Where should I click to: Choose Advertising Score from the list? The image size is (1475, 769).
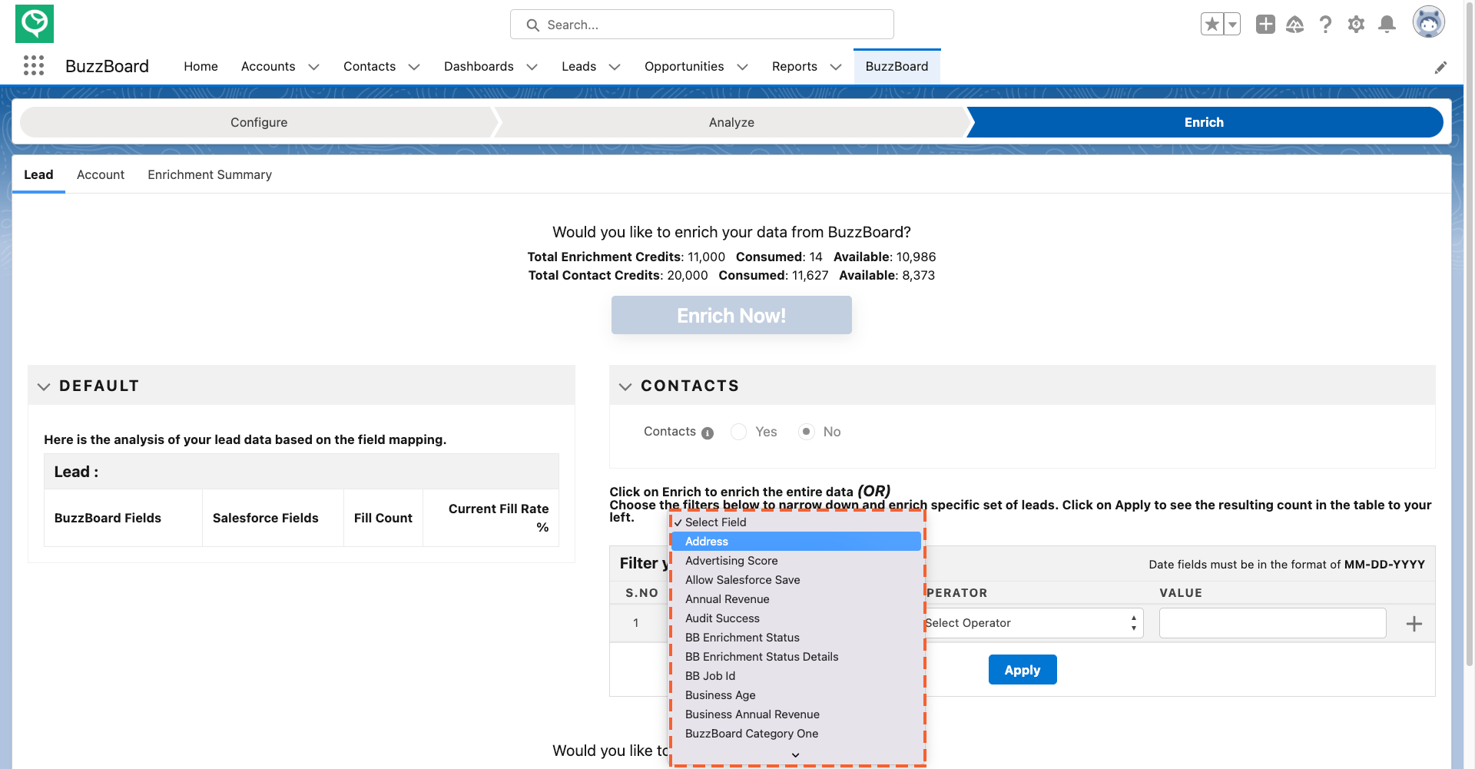point(796,561)
